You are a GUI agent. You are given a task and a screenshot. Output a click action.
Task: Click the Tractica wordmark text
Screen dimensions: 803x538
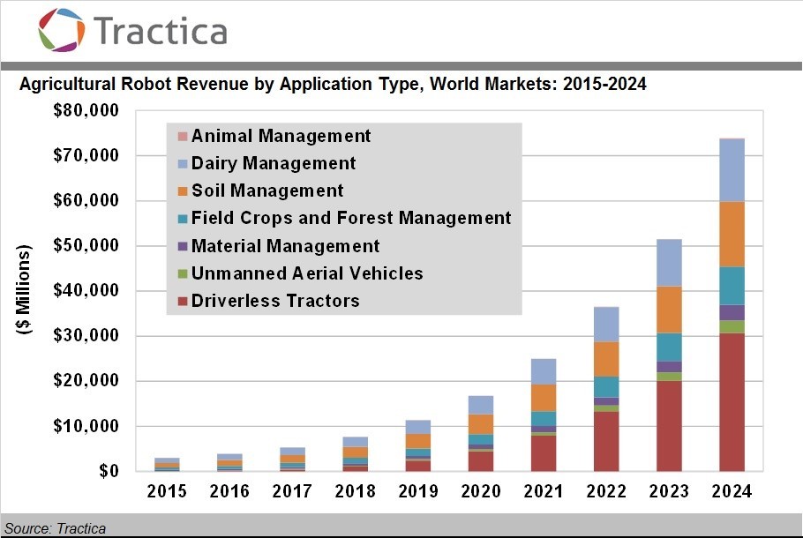[x=160, y=31]
